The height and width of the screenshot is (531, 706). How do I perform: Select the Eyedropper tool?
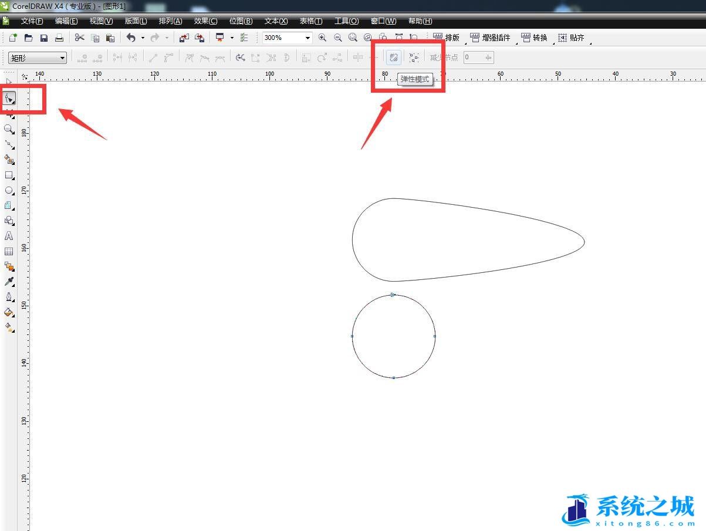9,282
